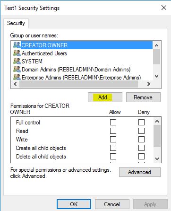Click the Add... button
Screen dimensions: 171x211
pos(105,97)
